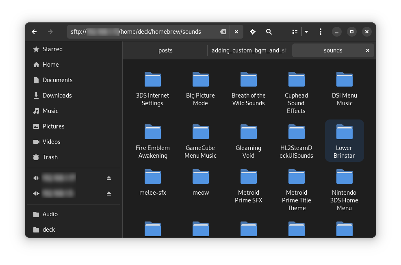Switch to adding_custom_bgm_and_sf tab
401x265 pixels.
[x=249, y=50]
